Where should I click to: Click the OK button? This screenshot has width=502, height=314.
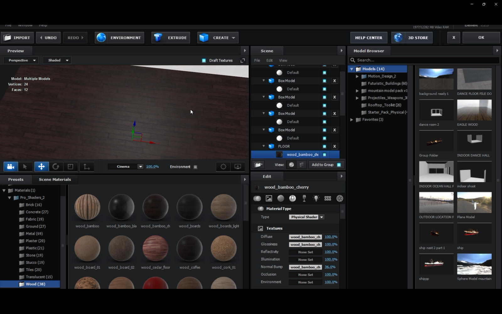tap(481, 38)
